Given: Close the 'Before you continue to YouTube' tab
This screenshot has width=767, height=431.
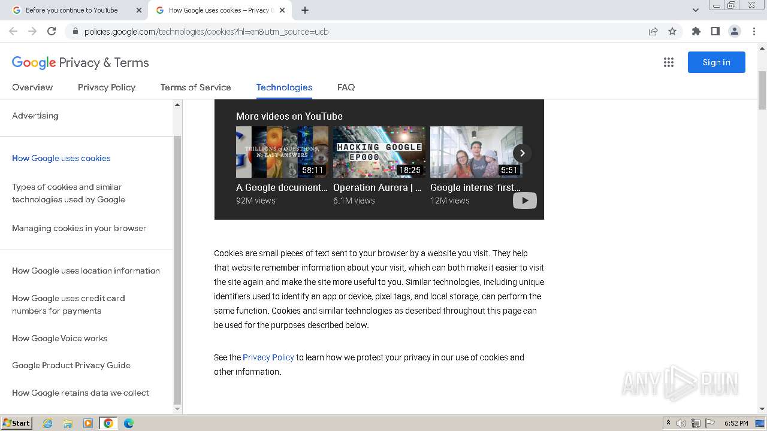Looking at the screenshot, I should click(x=139, y=10).
